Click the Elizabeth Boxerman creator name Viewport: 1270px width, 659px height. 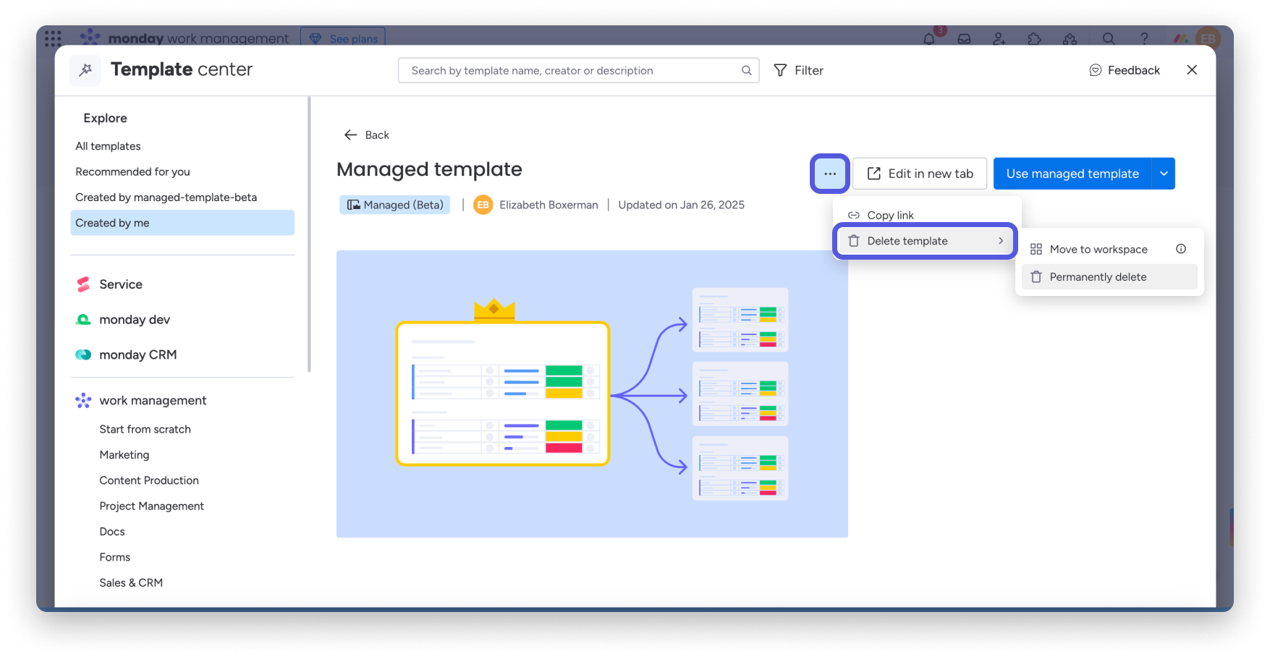(x=549, y=205)
